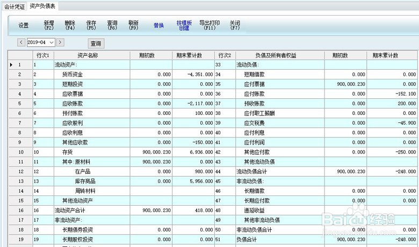419x247 pixels.
Task: Select the 应收票据 cell
Action: click(92, 94)
